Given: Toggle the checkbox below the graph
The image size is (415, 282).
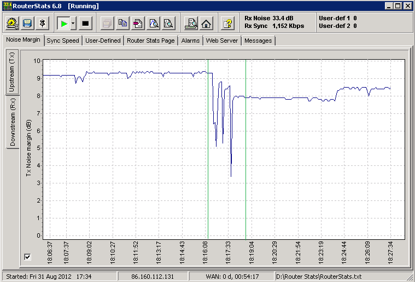Looking at the screenshot, I should pyautogui.click(x=28, y=257).
